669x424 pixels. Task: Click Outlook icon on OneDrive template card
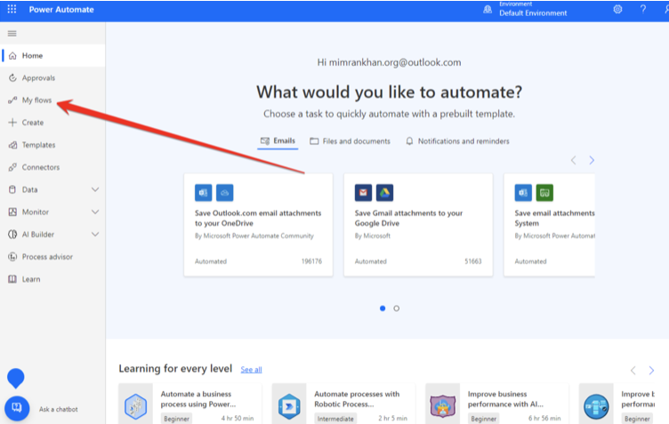(204, 193)
